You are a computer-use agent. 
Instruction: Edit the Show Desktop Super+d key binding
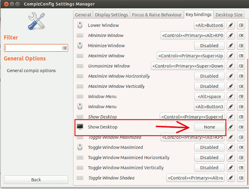[231, 117]
